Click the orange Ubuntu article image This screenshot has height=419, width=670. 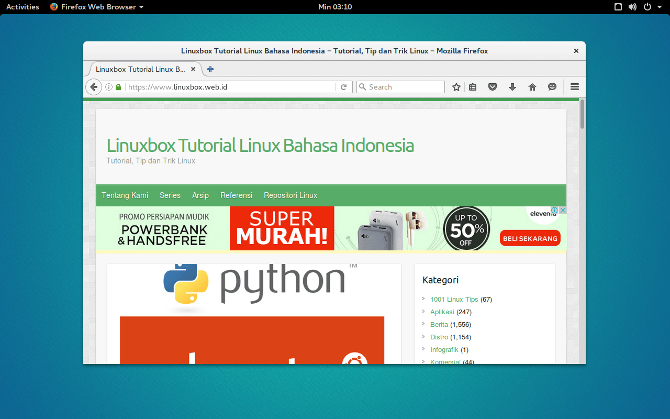(x=252, y=340)
